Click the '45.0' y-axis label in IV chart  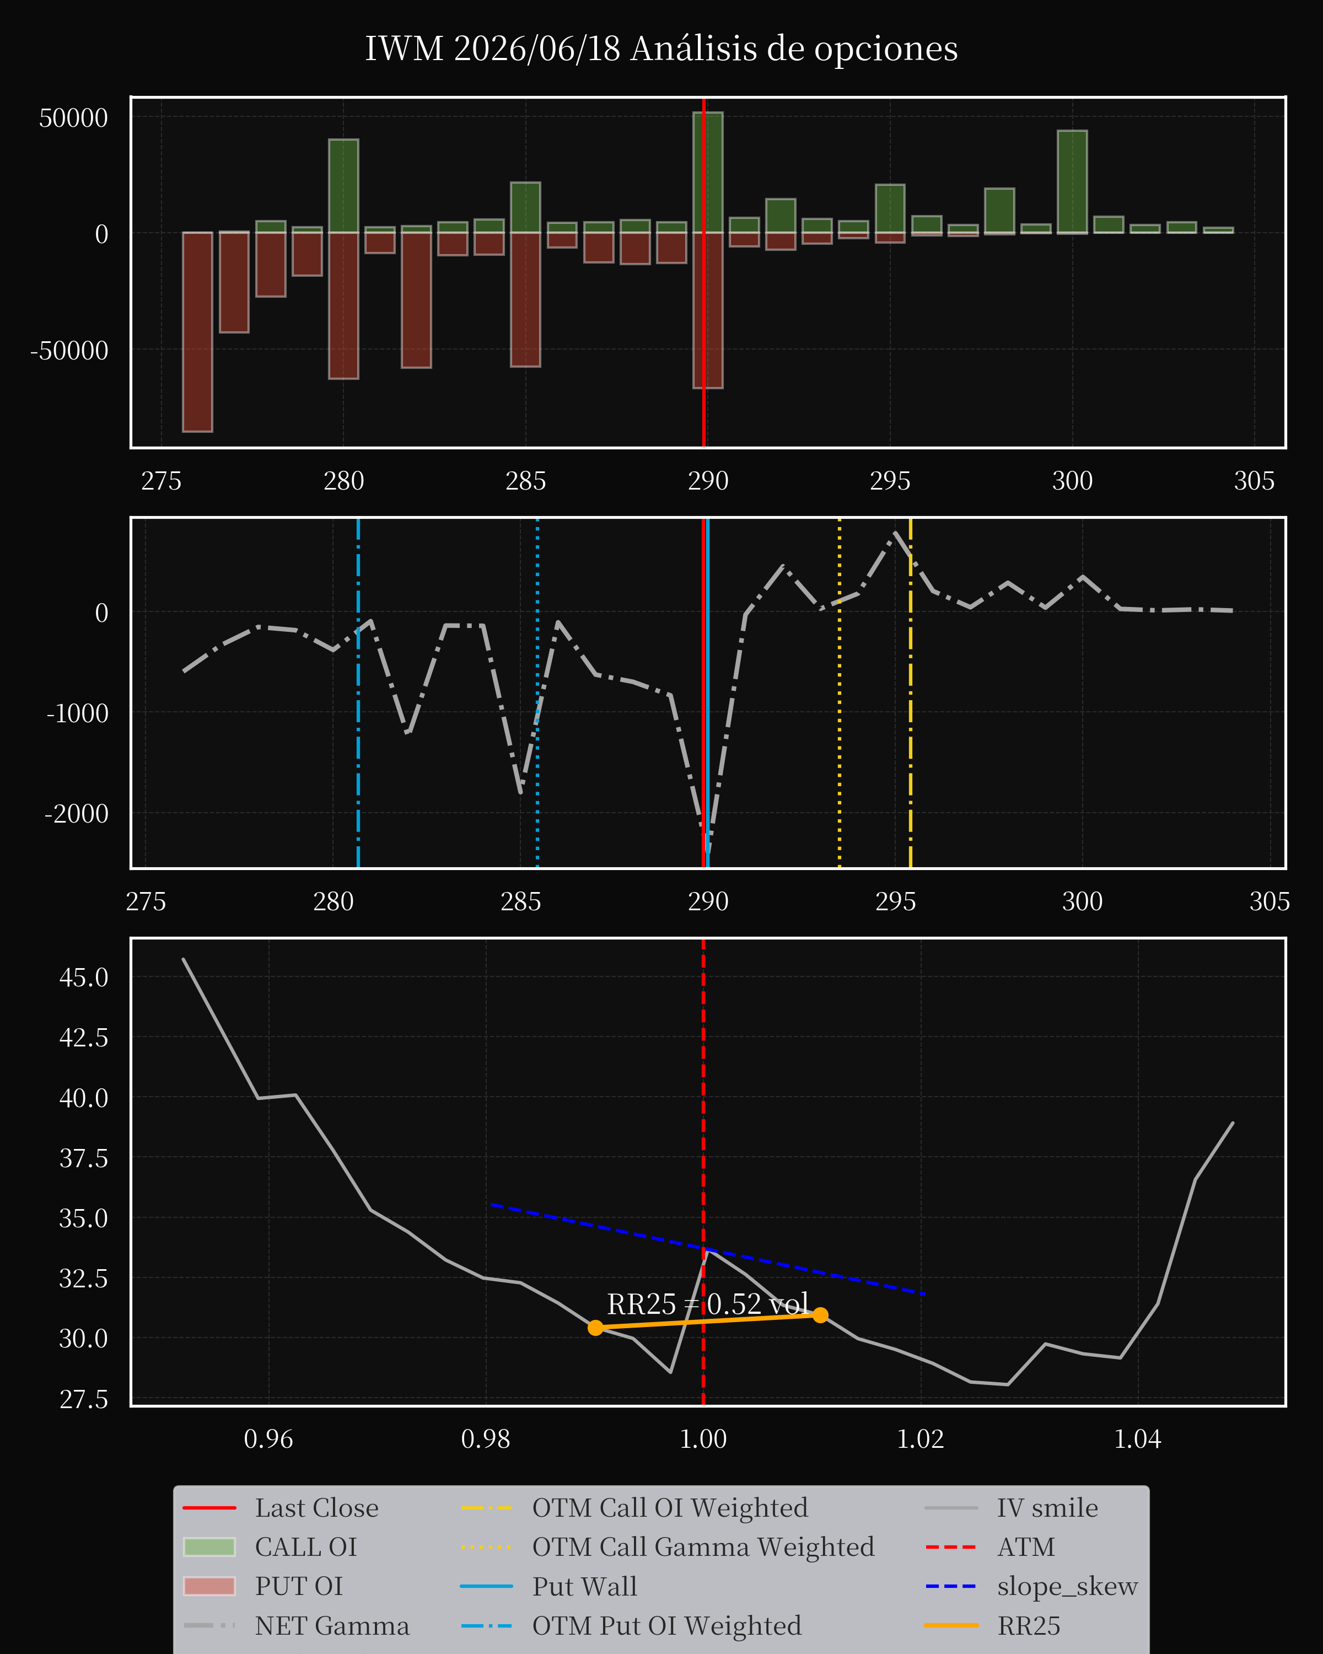(x=84, y=978)
